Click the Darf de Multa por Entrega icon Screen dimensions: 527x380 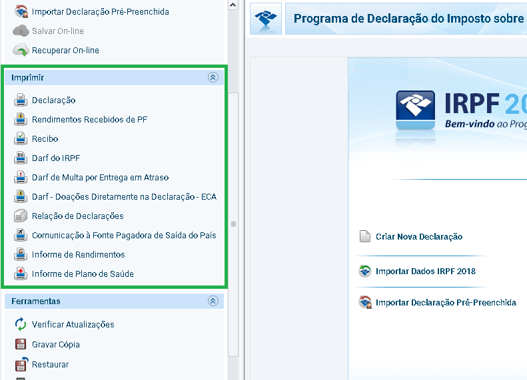click(21, 177)
